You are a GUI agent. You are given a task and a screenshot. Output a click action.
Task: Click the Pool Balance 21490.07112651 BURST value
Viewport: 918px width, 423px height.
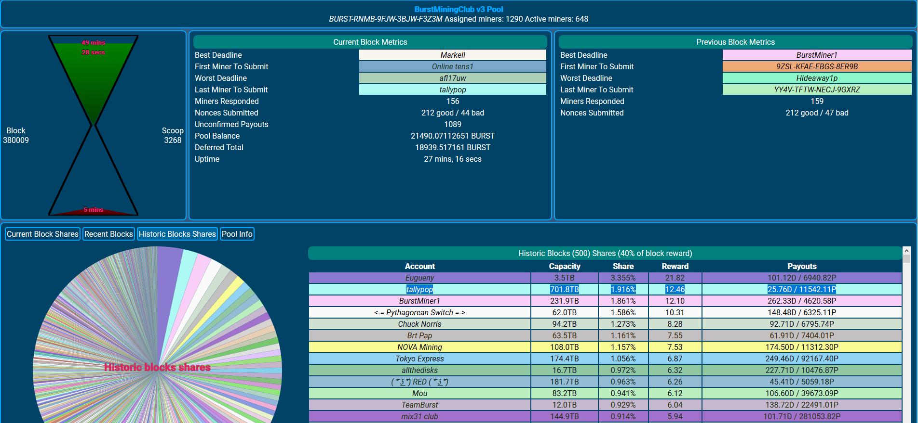[453, 136]
